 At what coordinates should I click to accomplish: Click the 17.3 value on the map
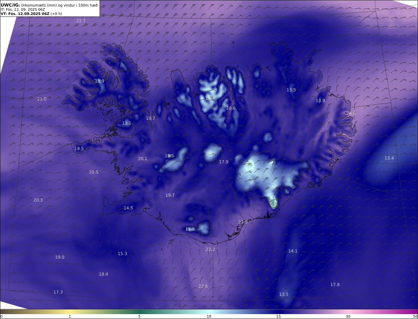(x=58, y=292)
